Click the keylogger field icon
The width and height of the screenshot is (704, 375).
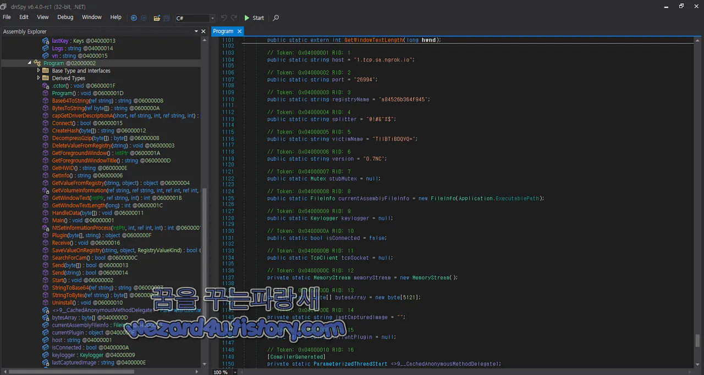click(46, 355)
